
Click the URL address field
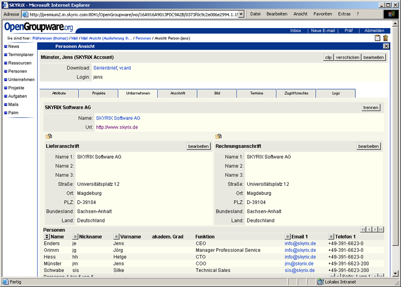click(133, 15)
